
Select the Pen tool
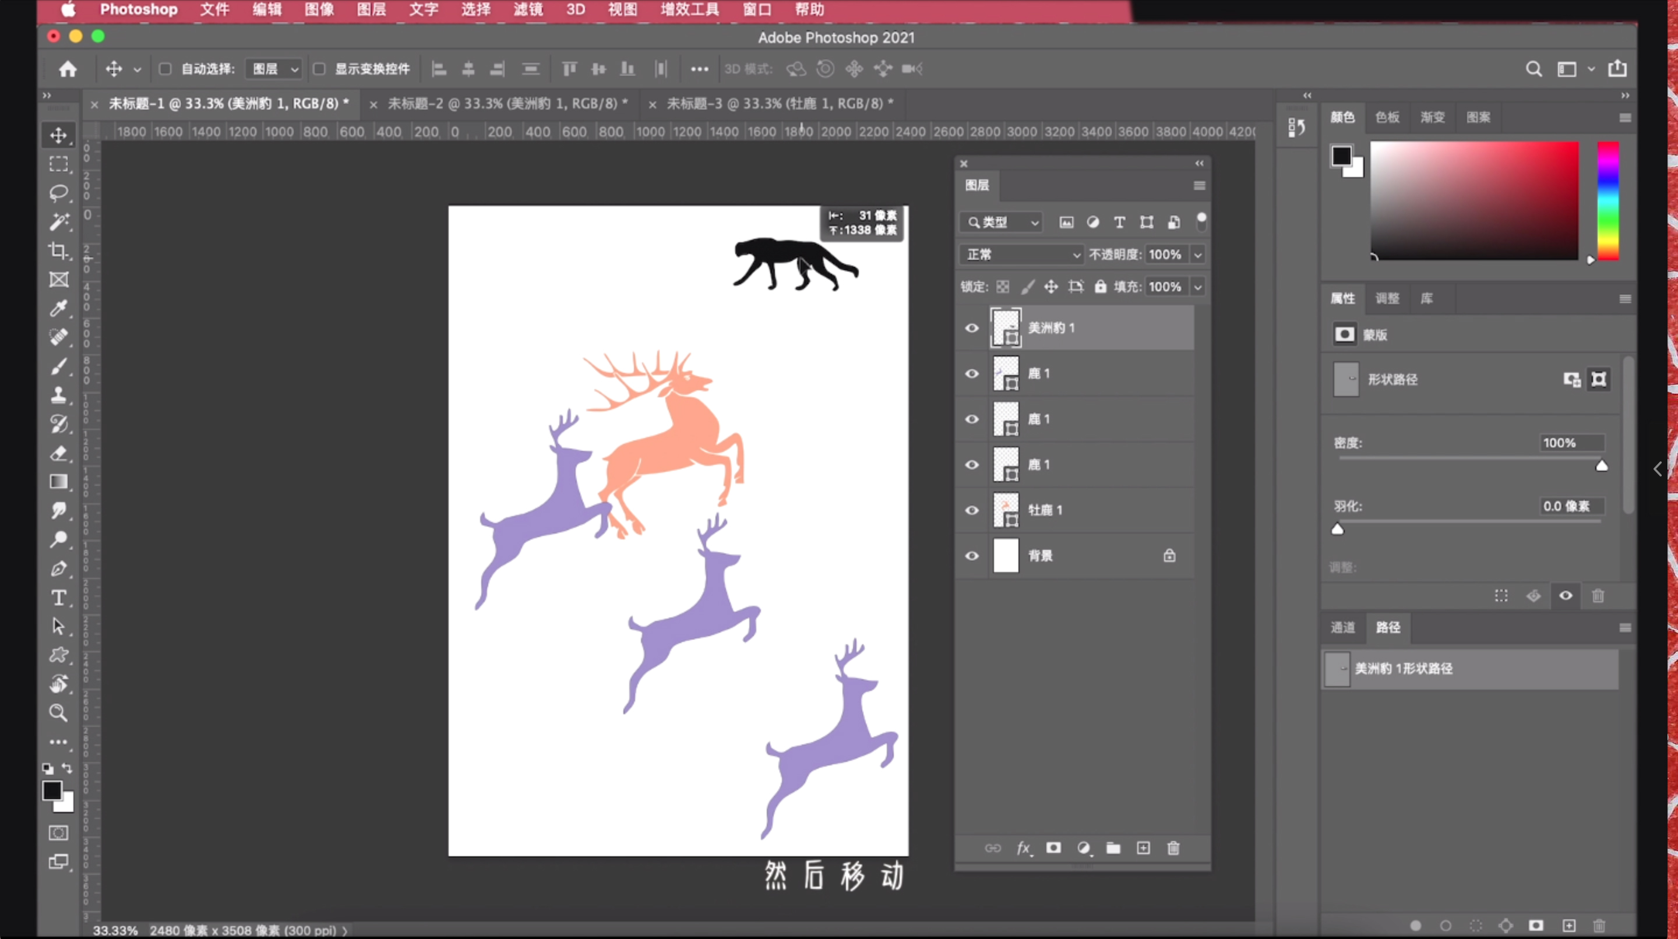59,569
